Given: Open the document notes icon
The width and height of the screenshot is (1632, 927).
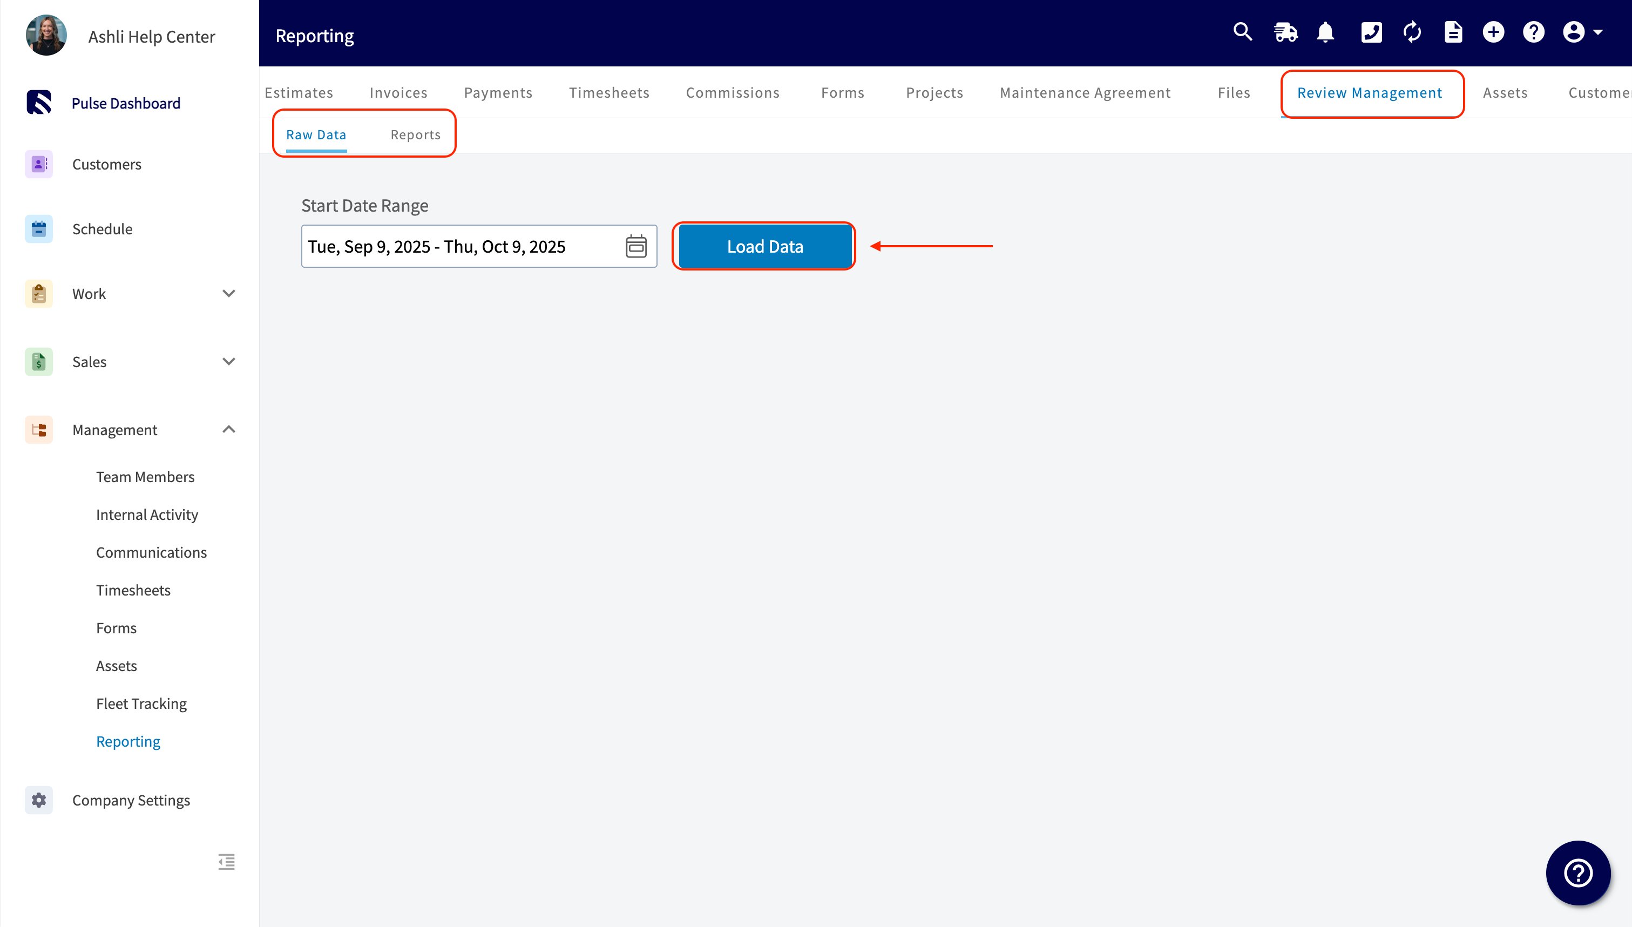Looking at the screenshot, I should pyautogui.click(x=1453, y=32).
